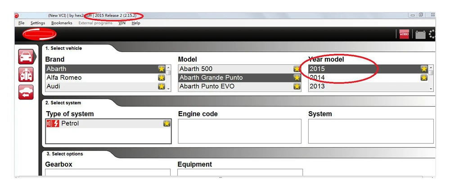Open the two-car workshop icon in sidebar
Viewport: 450px width, 181px height.
point(26,74)
